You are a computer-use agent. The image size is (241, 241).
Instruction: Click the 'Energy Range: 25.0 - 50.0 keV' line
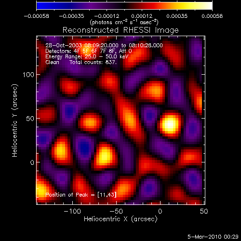(87, 57)
